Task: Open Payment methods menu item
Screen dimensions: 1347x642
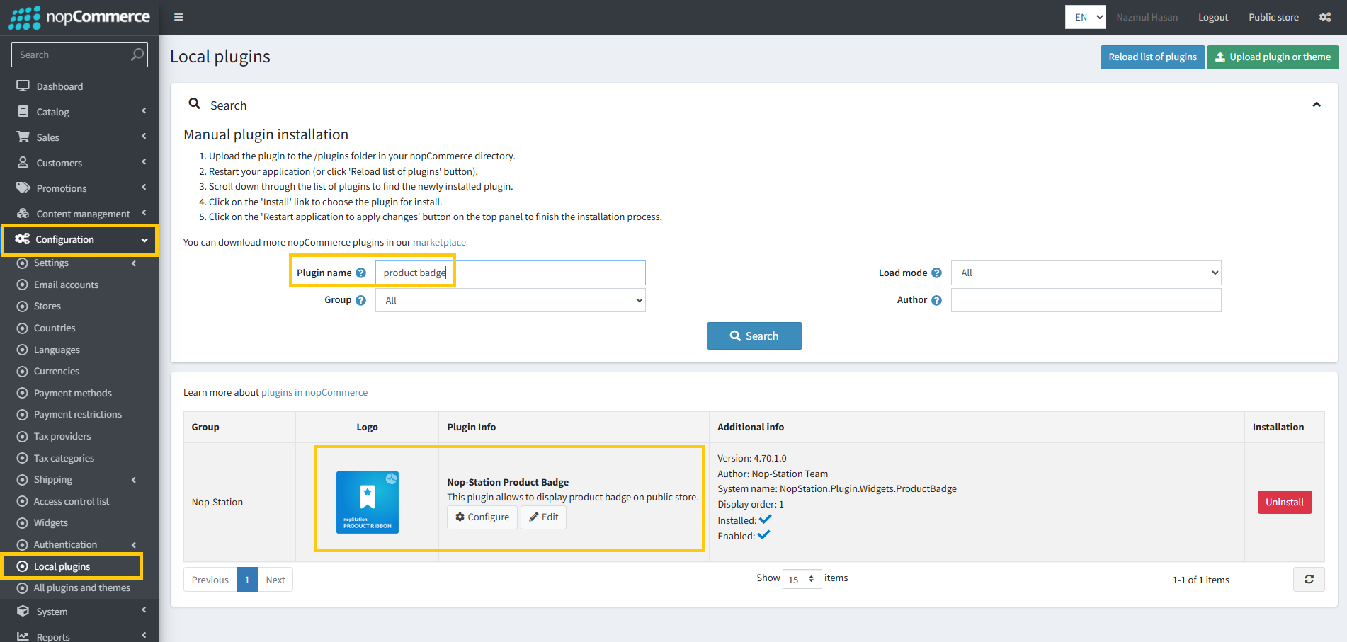Action: [x=73, y=393]
